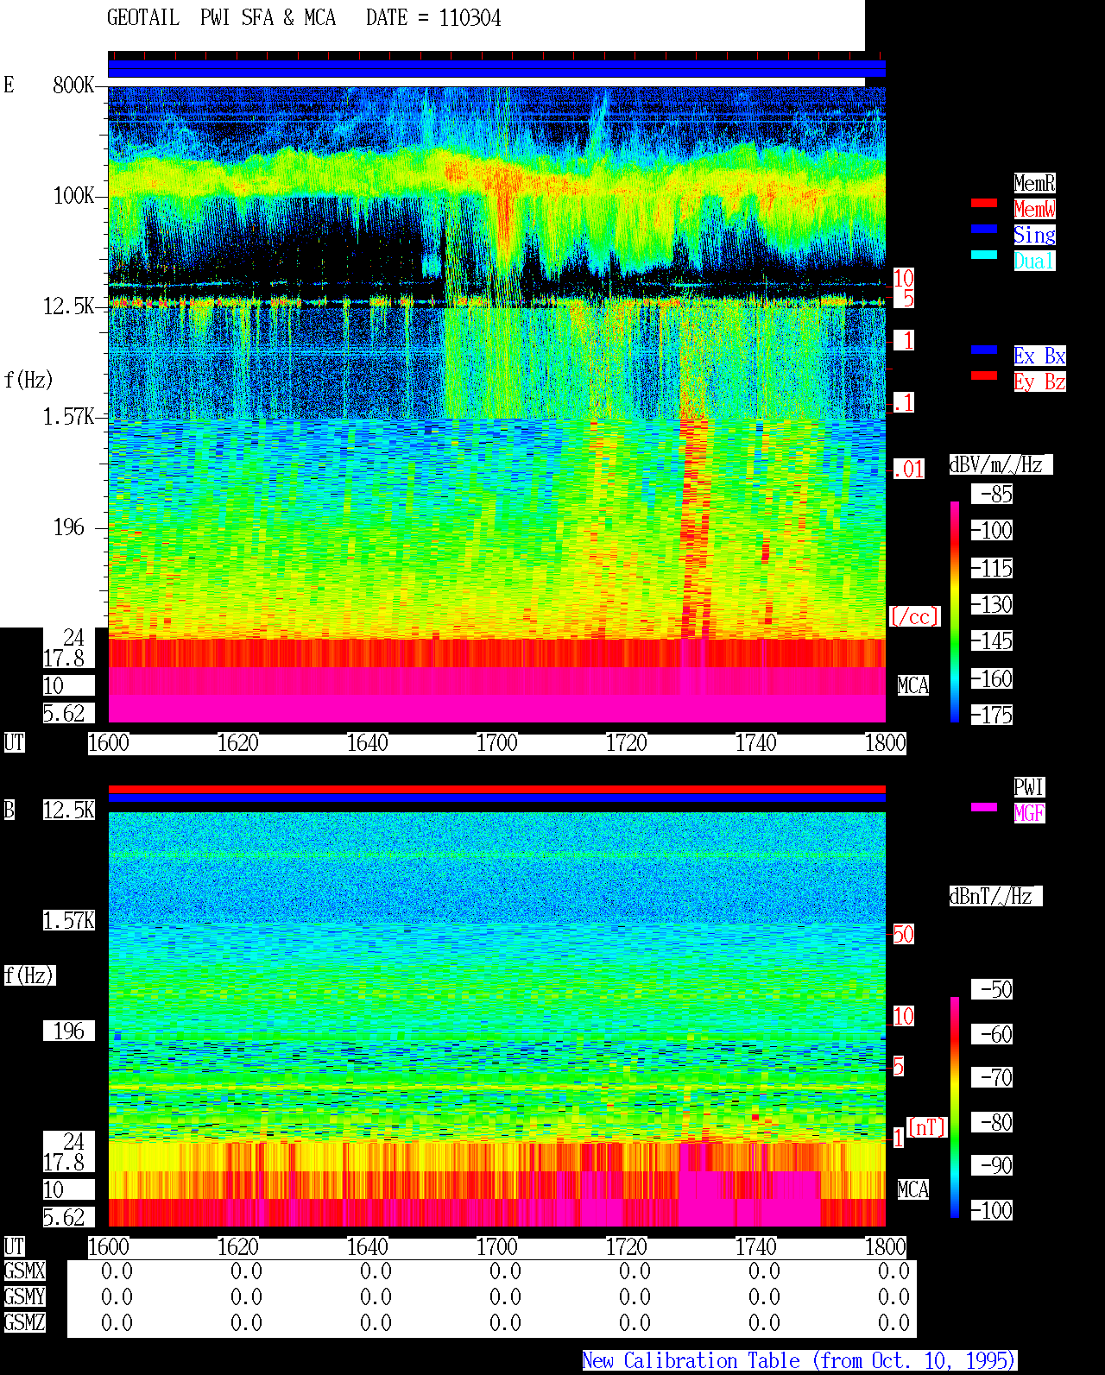Click the dBnT/√Hz colour scale bar
This screenshot has width=1105, height=1375.
pos(955,1107)
